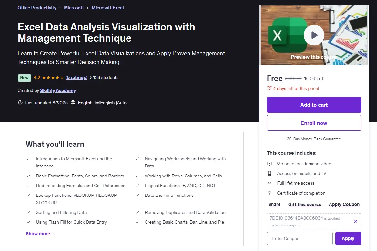Click 'English [Auto]' captions text
377x251 pixels.
coord(114,103)
